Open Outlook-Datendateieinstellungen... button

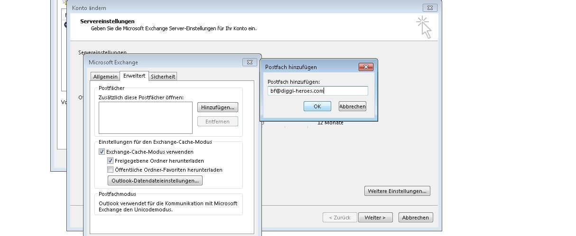(x=156, y=181)
